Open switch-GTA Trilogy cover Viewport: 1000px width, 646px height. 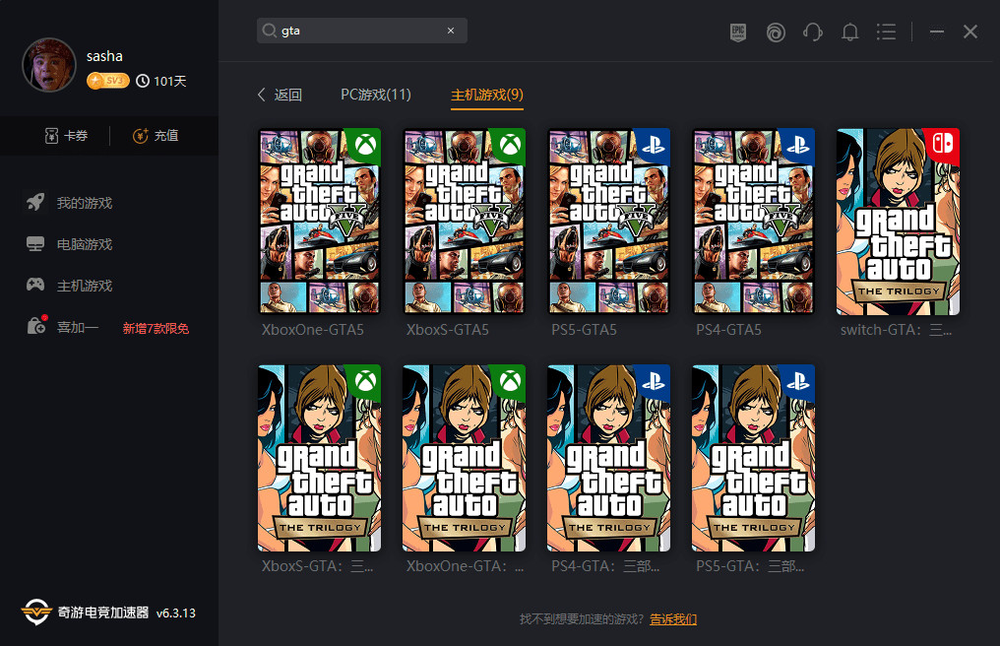pyautogui.click(x=898, y=222)
